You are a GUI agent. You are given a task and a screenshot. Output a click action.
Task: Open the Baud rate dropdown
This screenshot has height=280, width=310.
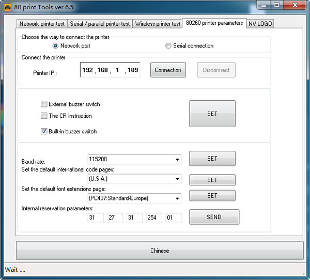[x=134, y=160]
